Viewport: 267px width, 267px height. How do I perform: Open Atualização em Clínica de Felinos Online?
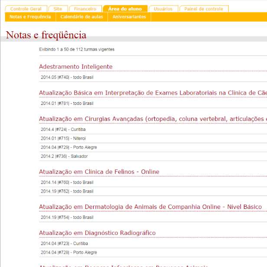click(99, 172)
